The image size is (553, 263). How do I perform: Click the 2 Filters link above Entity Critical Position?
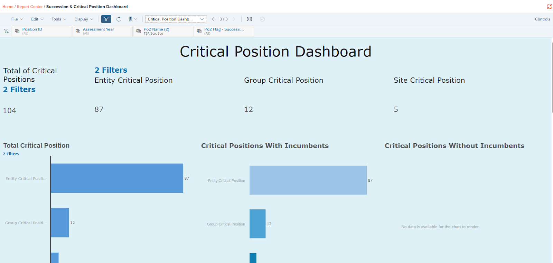tap(111, 70)
